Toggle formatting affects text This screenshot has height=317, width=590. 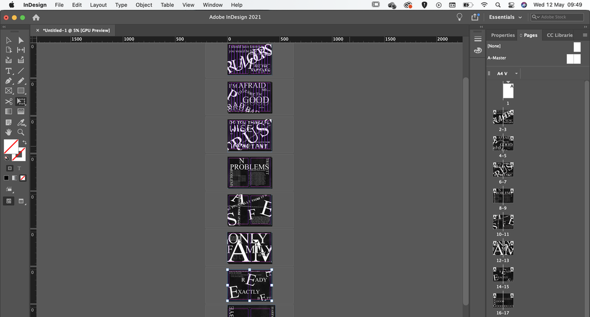pos(19,168)
